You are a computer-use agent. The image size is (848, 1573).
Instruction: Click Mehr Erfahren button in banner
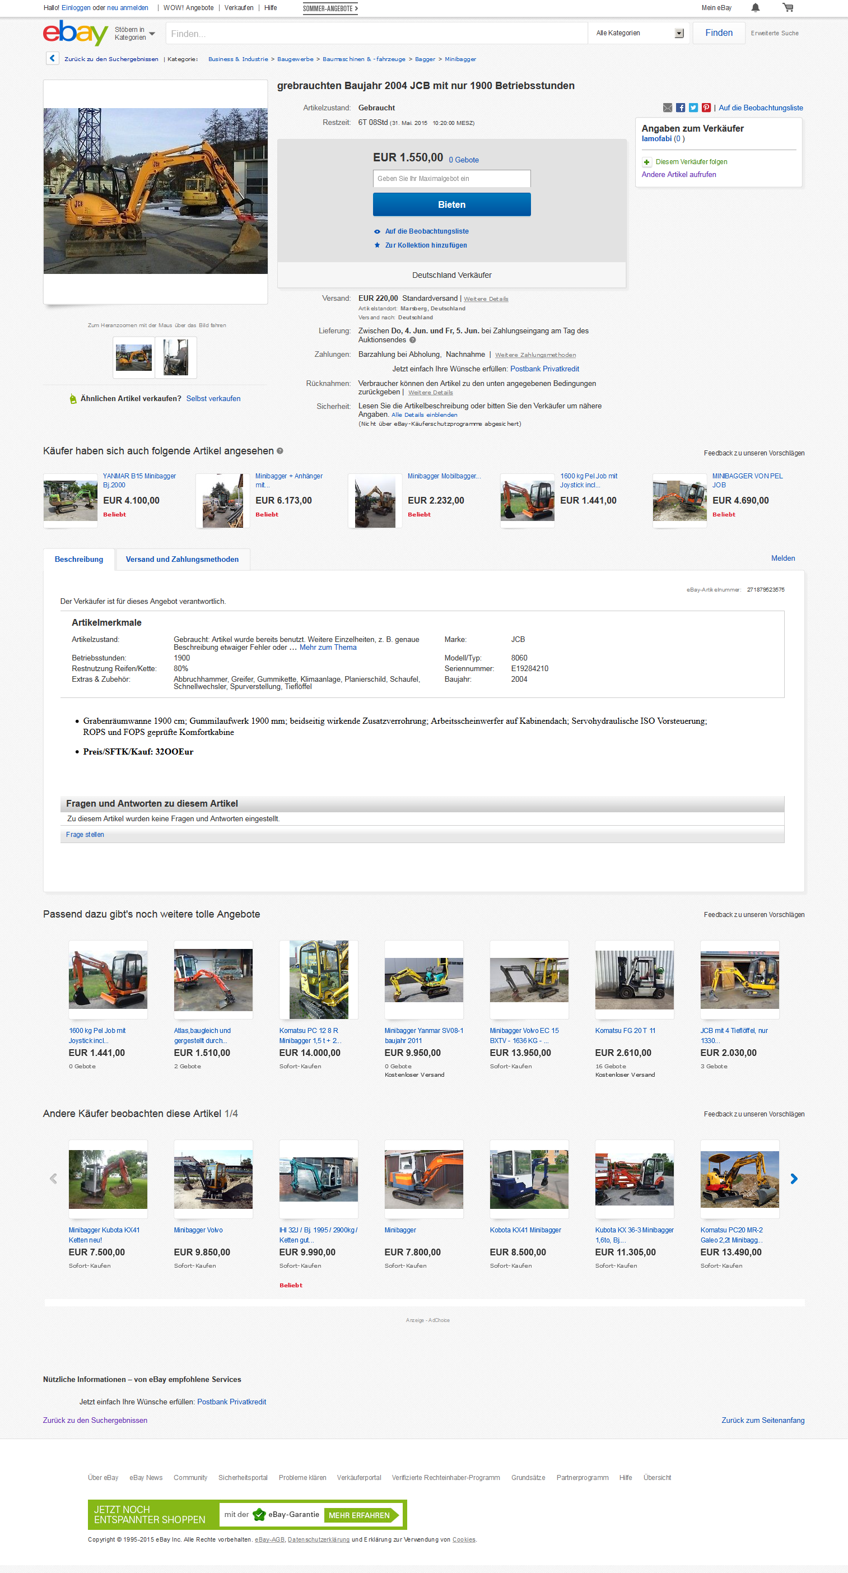361,1515
